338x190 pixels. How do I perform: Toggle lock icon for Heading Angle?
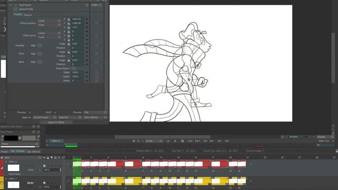69,44
